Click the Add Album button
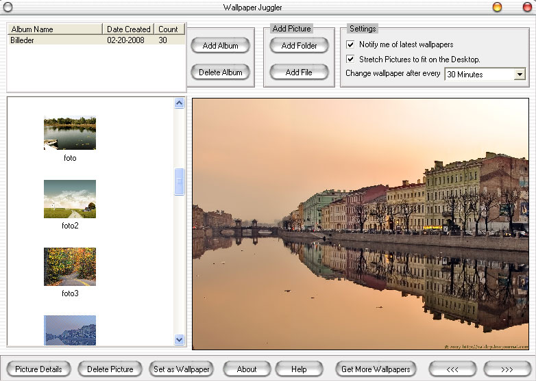536x381 pixels. tap(220, 46)
